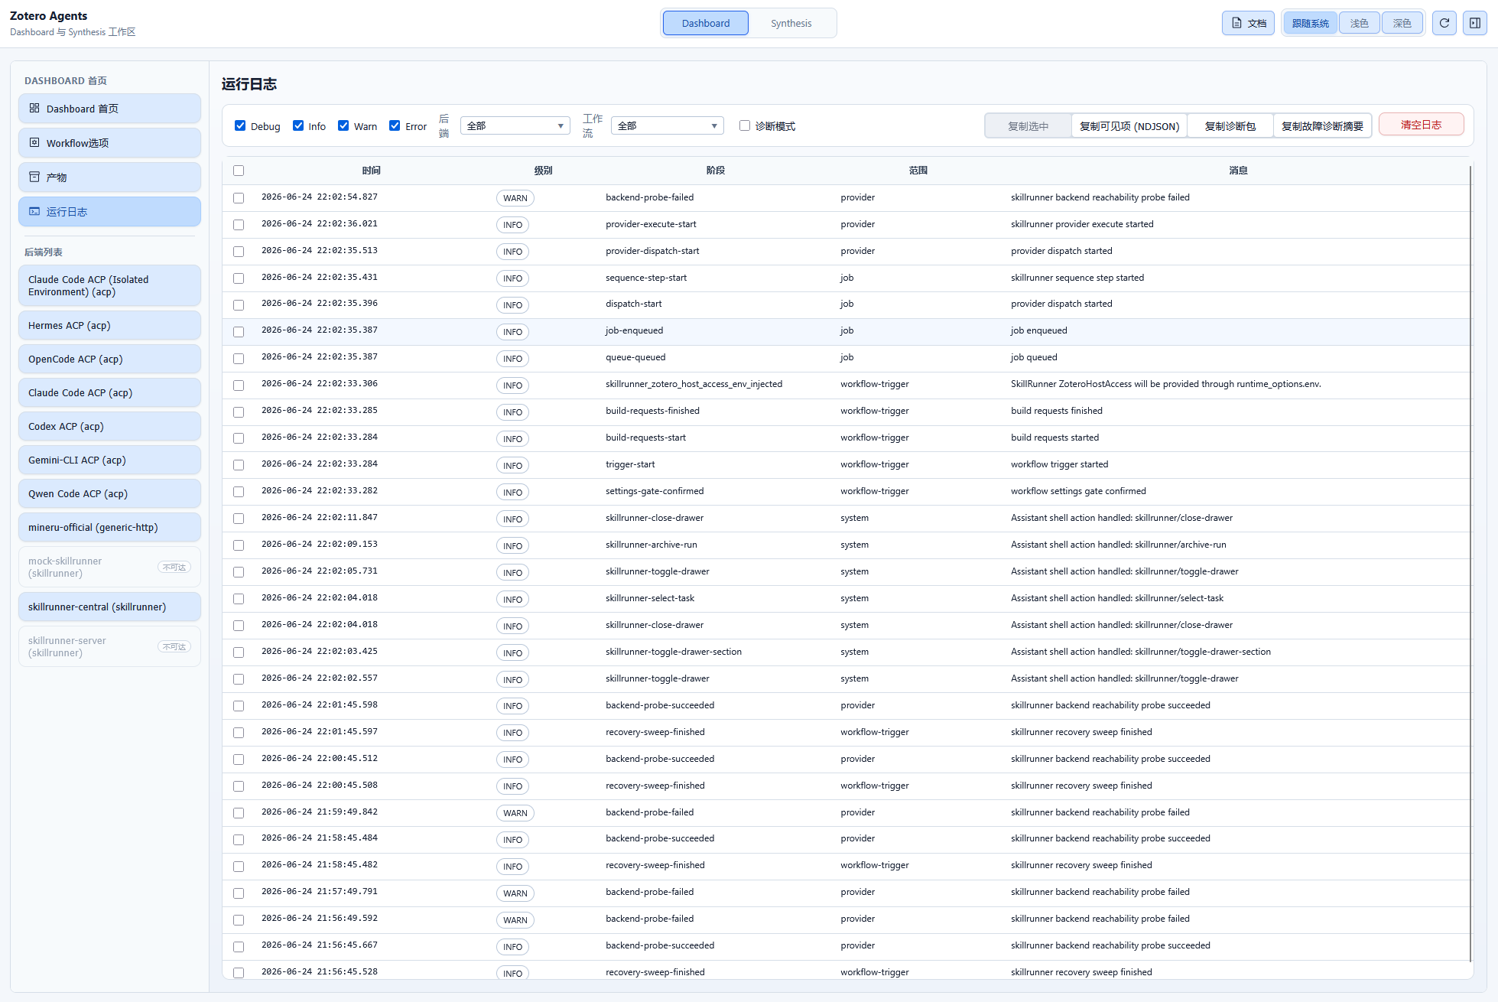Click the refresh icon in the top bar
The image size is (1498, 1002).
point(1444,23)
